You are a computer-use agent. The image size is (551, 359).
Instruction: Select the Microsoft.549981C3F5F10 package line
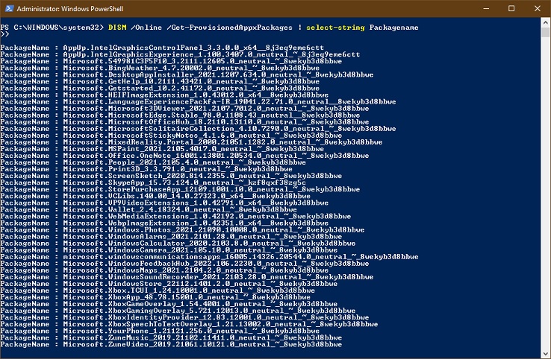pyautogui.click(x=171, y=61)
